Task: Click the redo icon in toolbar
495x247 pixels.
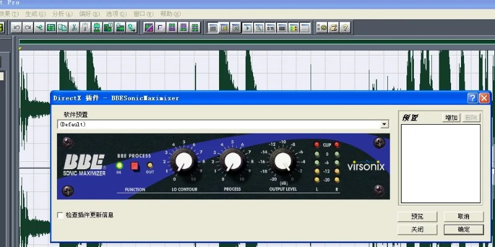Action: 27,27
